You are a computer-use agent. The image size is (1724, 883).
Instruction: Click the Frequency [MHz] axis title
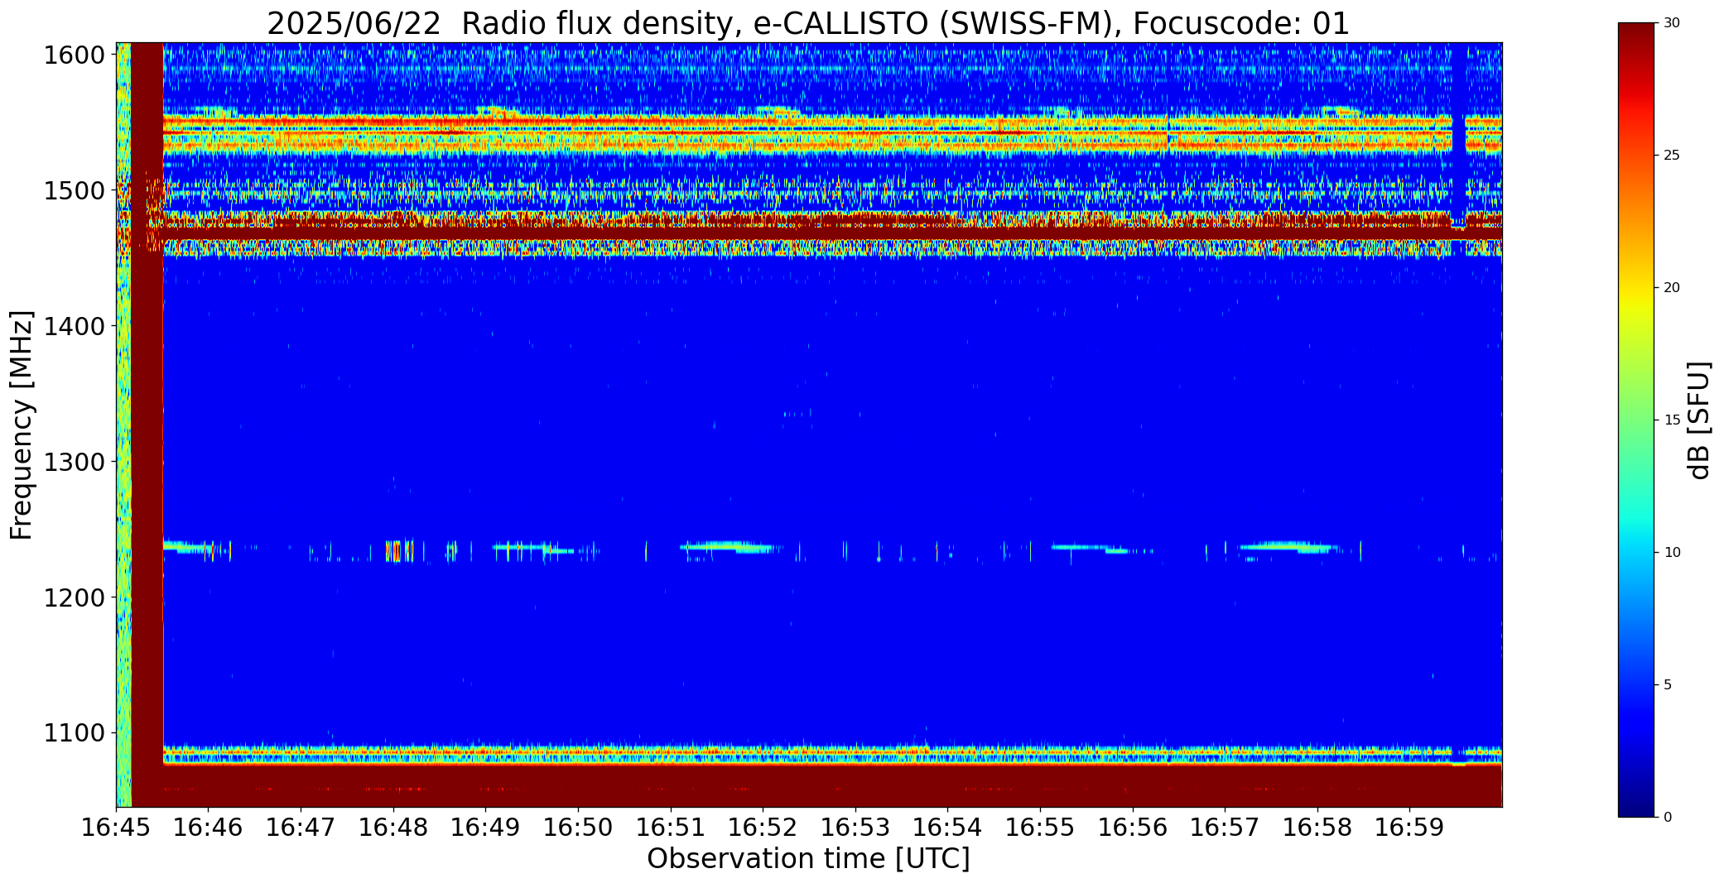22,425
